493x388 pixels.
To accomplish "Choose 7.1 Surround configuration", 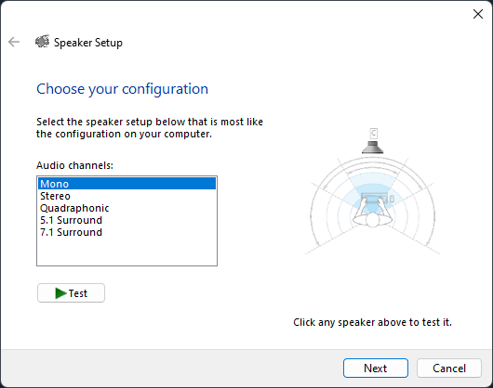I will pos(127,232).
